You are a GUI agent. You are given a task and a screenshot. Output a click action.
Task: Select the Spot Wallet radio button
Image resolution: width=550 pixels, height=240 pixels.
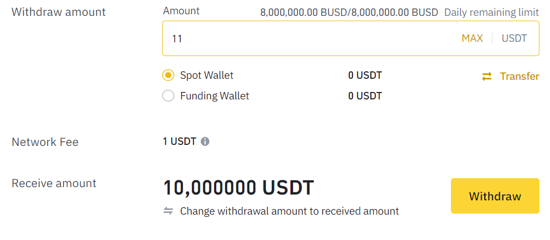click(x=168, y=76)
